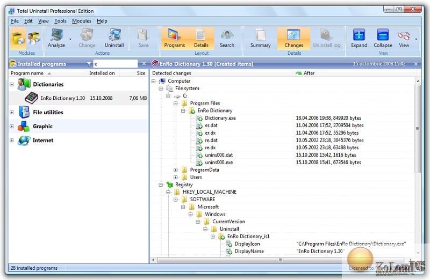Open the Tools menu
Viewport: 430px width, 280px height.
[60, 21]
